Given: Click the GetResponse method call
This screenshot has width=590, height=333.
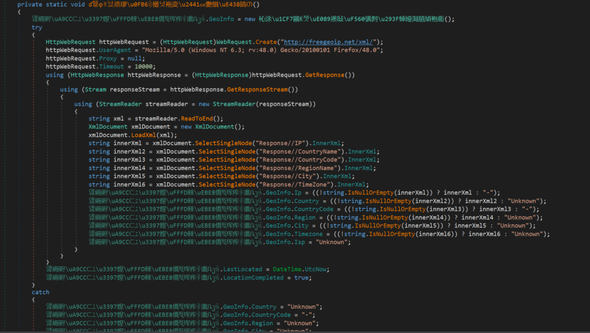Looking at the screenshot, I should pos(324,75).
